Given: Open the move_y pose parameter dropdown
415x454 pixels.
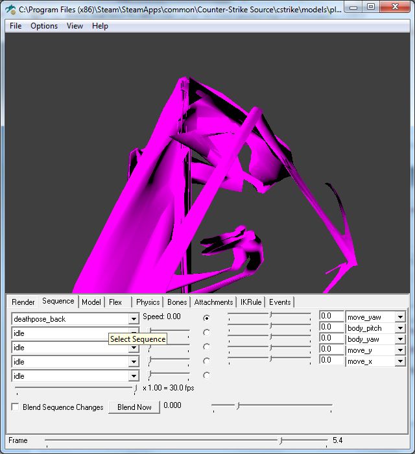Looking at the screenshot, I should [x=400, y=350].
